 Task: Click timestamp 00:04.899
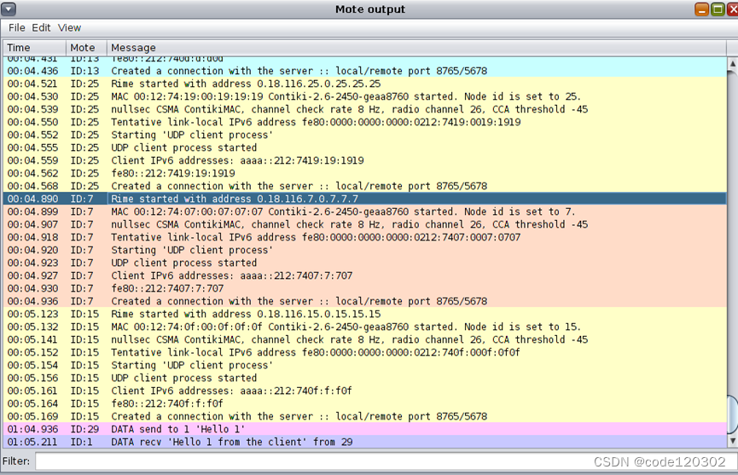33,211
